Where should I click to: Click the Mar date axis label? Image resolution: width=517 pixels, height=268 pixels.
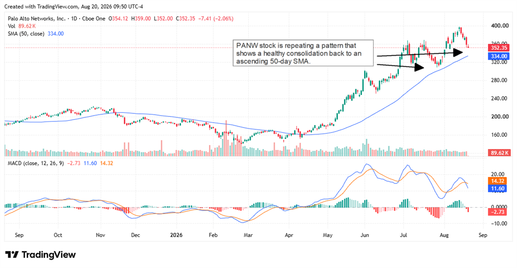tap(248, 235)
